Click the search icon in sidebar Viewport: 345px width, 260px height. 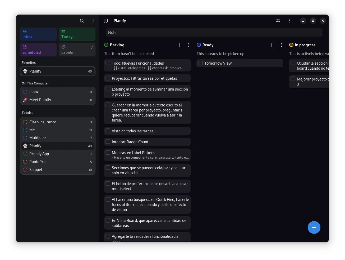[x=82, y=21]
